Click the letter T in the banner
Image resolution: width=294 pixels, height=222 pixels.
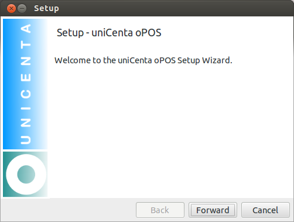26,45
